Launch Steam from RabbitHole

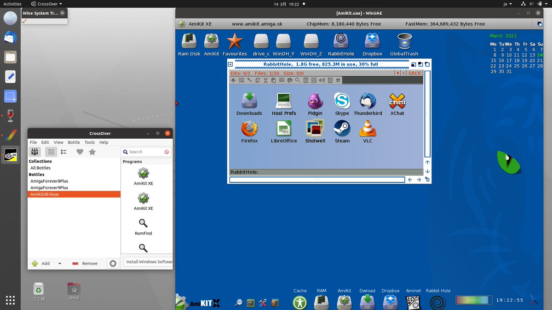tap(342, 132)
